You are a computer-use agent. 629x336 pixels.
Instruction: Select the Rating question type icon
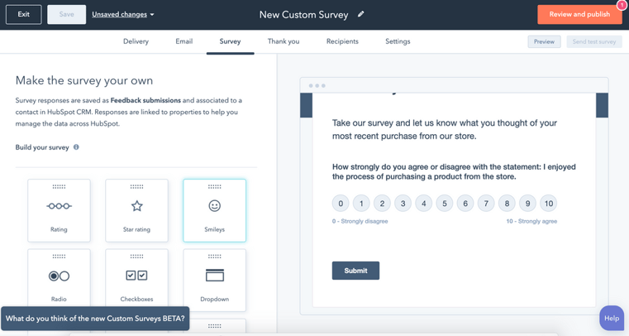coord(59,206)
